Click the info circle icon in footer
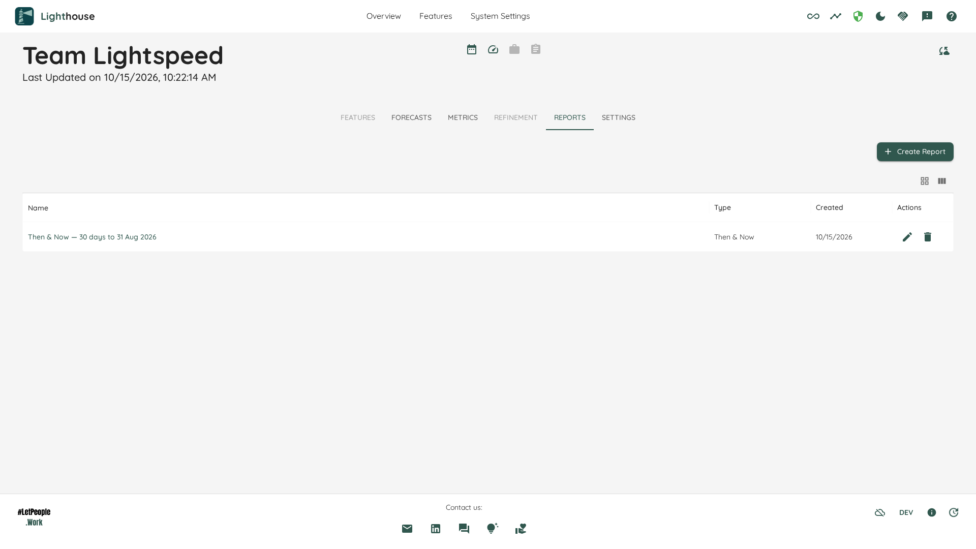 932,512
